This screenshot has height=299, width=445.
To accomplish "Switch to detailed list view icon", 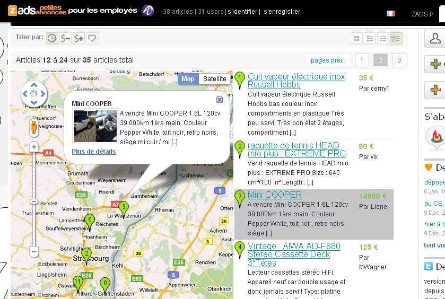I will click(370, 38).
